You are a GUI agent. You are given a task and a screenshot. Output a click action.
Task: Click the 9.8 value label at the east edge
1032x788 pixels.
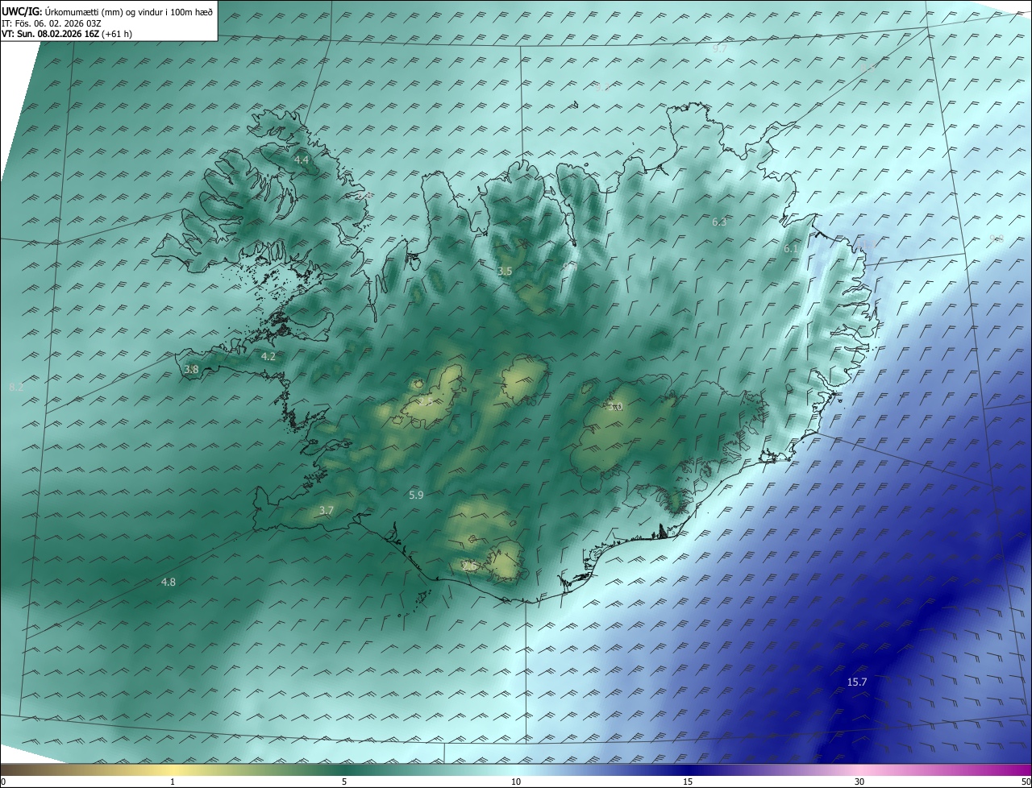point(997,238)
